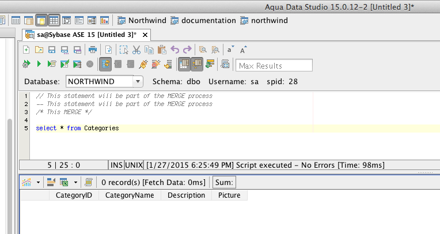Viewport: 440px width, 234px height.
Task: Click the Execute Edit table icon
Action: point(65,64)
